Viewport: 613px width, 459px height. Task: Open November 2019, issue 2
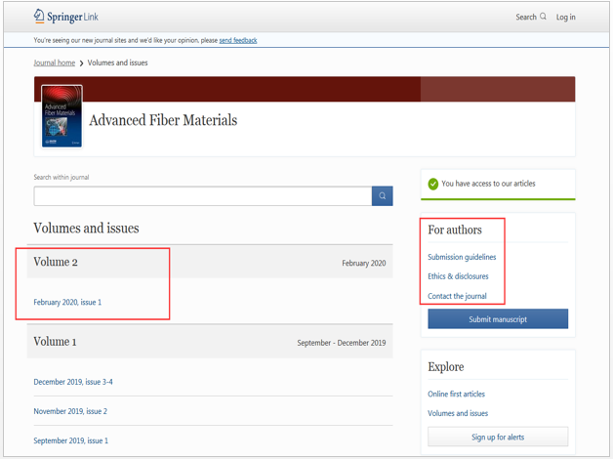click(70, 411)
